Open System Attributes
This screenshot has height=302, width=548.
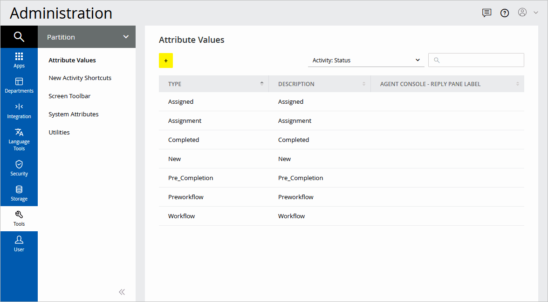click(x=74, y=114)
